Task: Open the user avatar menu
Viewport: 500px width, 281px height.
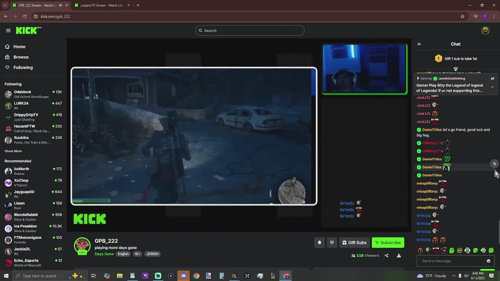Action: coord(485,30)
